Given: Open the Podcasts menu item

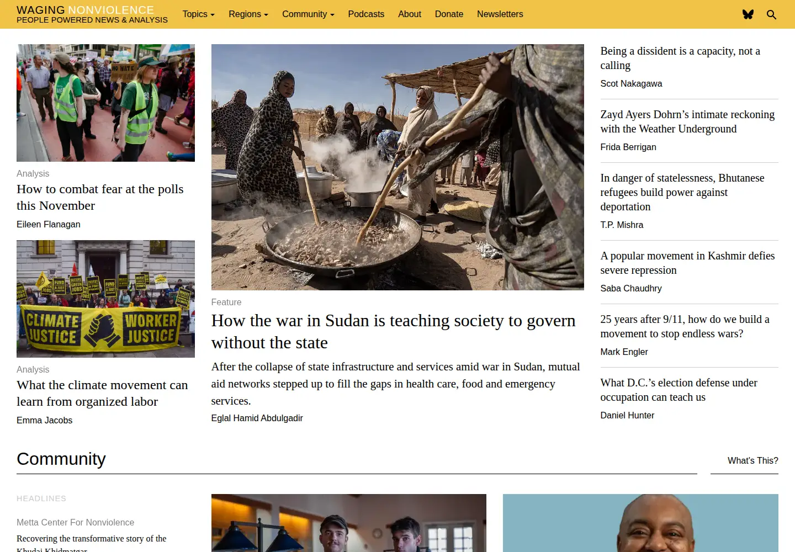Looking at the screenshot, I should (366, 14).
